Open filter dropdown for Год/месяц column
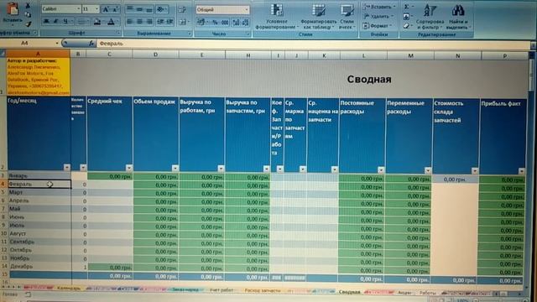 click(67, 167)
